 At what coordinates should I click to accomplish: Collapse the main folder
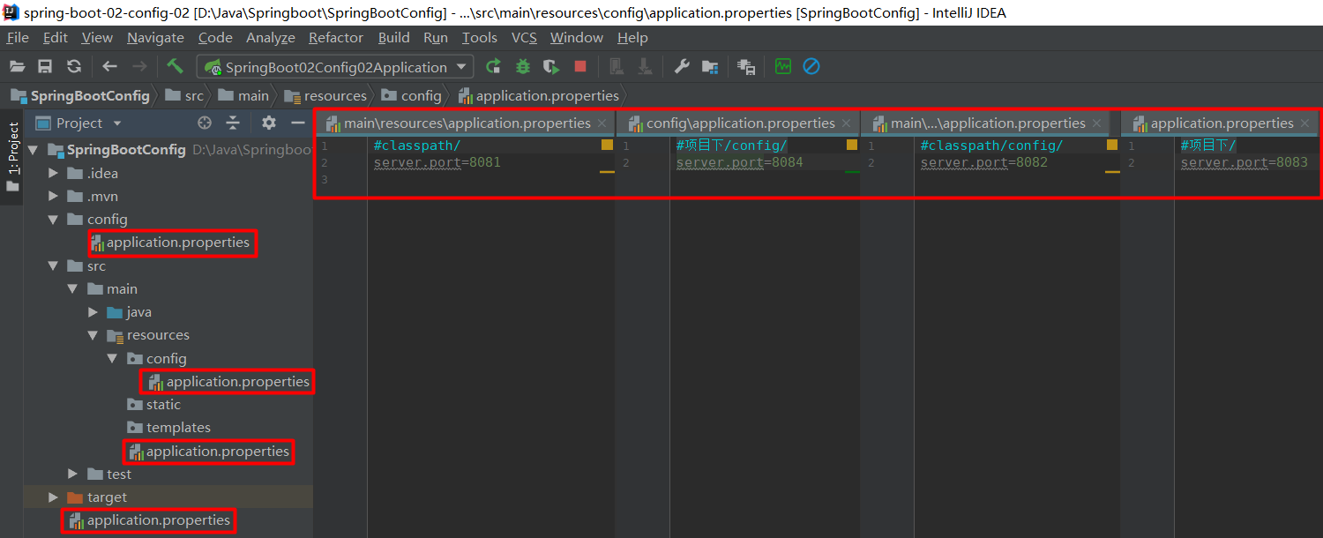click(73, 289)
